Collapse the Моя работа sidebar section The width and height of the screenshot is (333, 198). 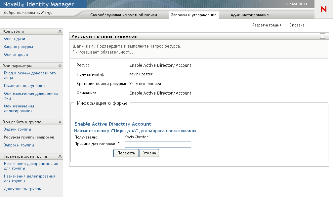tap(60, 31)
